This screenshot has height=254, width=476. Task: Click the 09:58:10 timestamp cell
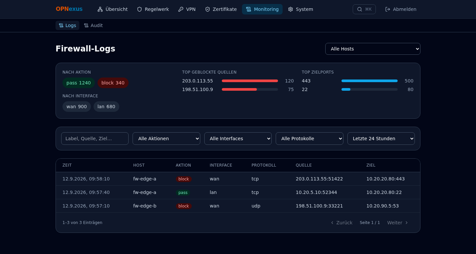click(x=86, y=179)
